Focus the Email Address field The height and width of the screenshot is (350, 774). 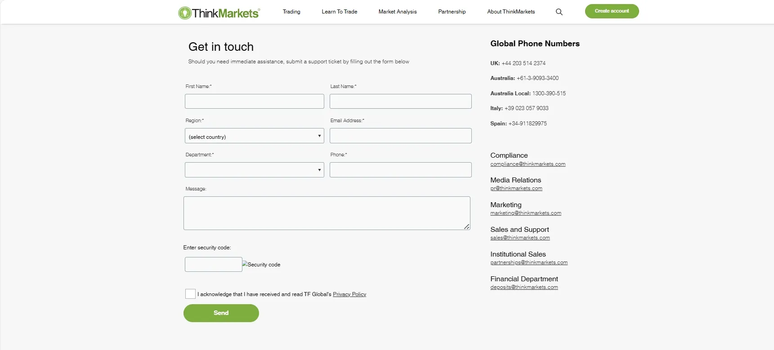tap(401, 136)
